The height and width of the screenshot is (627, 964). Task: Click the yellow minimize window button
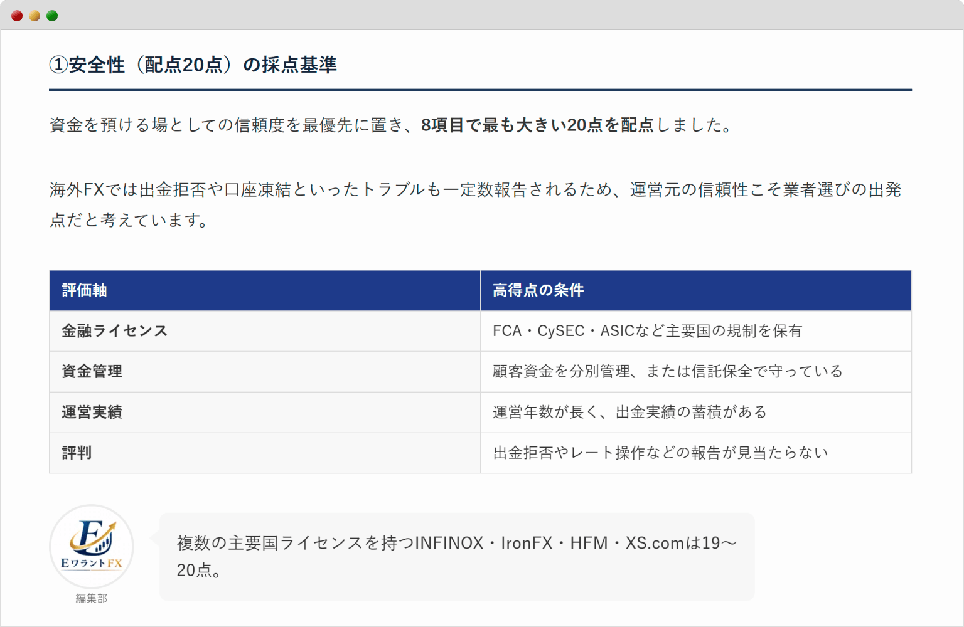click(35, 16)
